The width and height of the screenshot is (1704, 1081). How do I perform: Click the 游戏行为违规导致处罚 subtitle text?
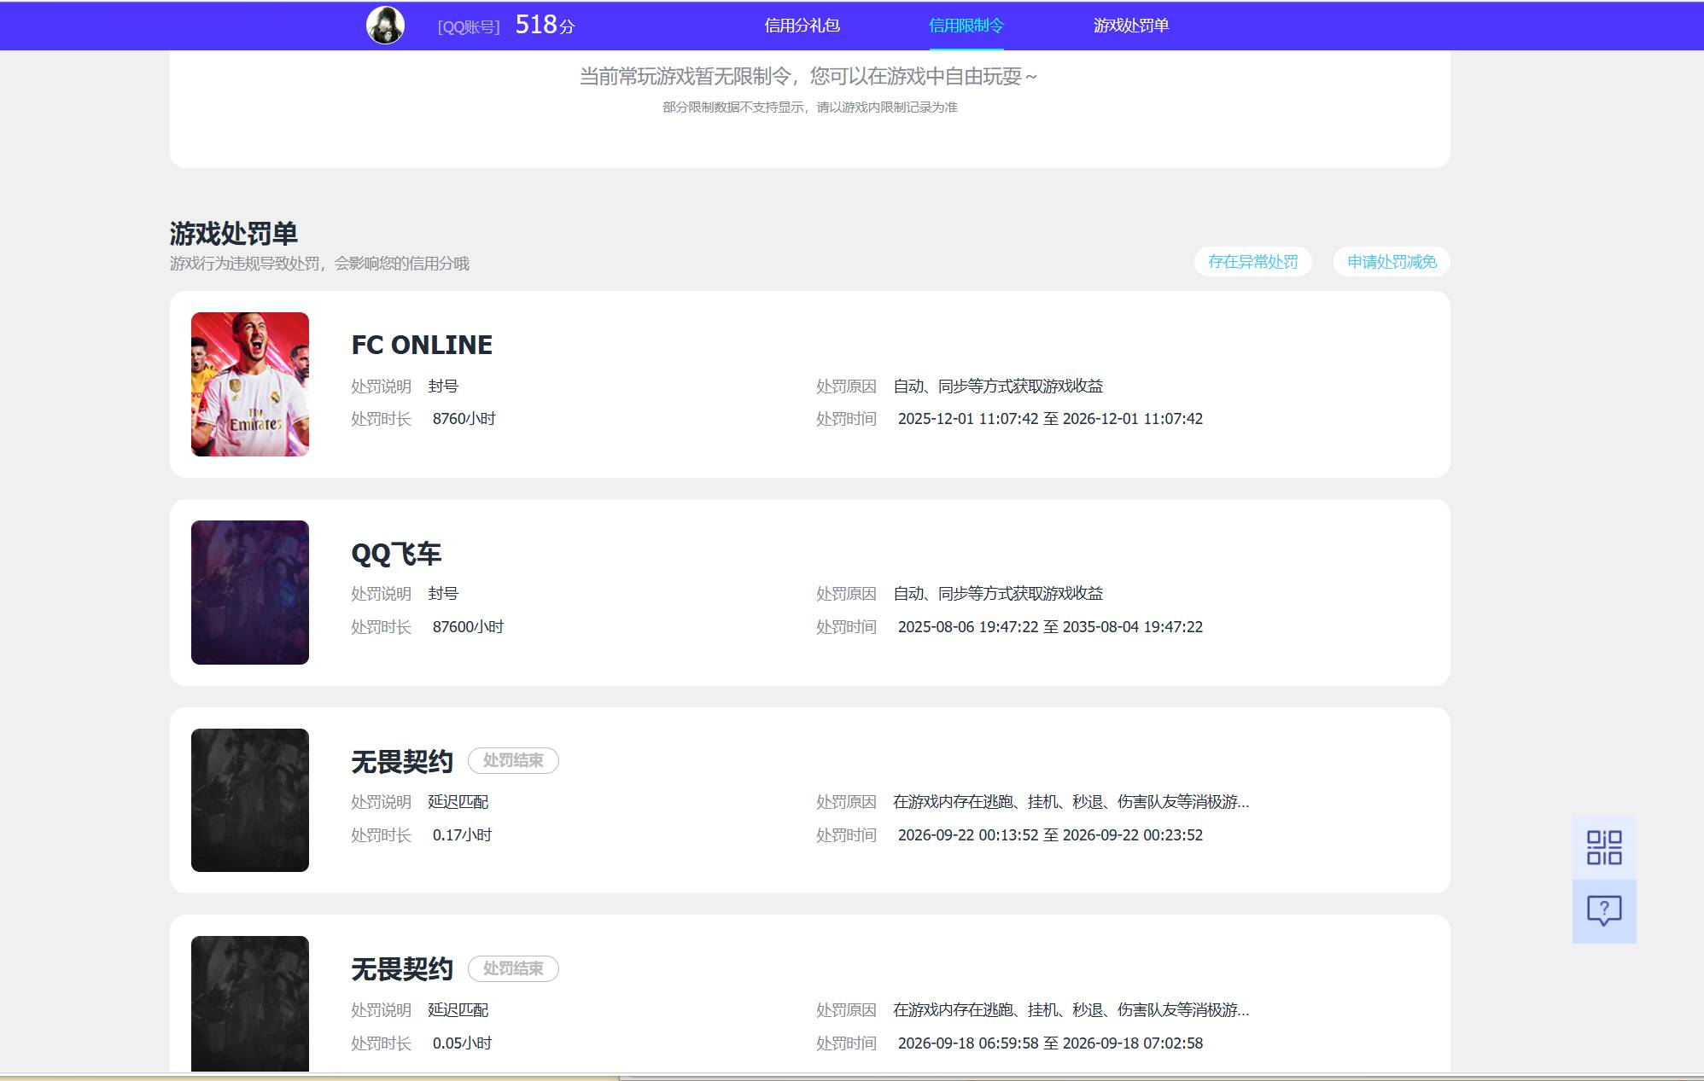coord(319,264)
